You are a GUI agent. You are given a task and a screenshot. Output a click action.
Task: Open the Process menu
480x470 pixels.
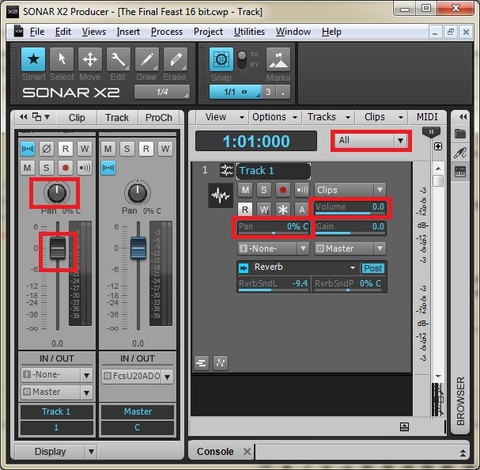(x=166, y=32)
